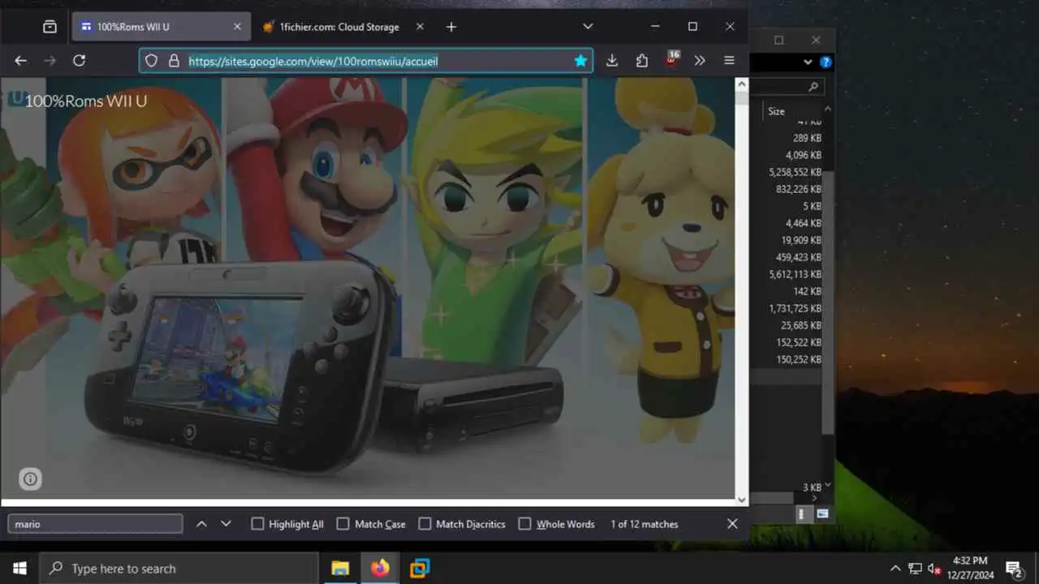Open the VirtualBox taskbar icon

[420, 568]
